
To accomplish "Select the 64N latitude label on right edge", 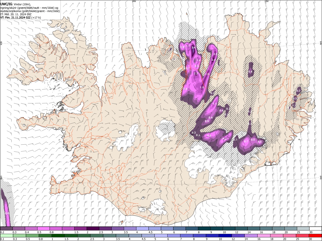I will click(x=321, y=177).
